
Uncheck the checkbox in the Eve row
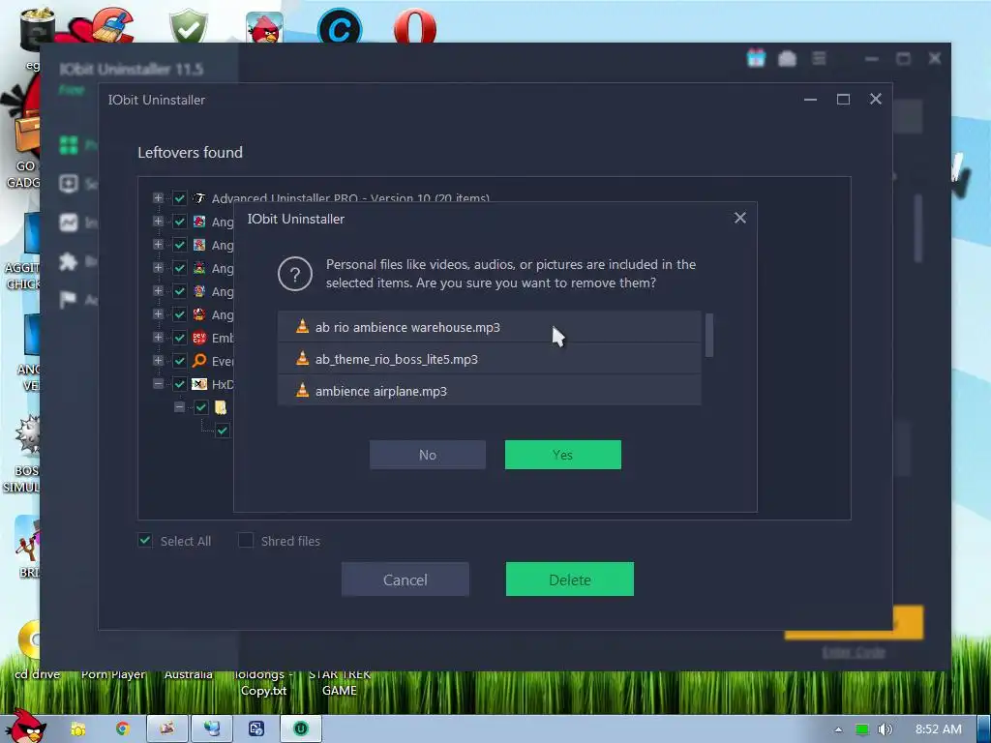179,361
